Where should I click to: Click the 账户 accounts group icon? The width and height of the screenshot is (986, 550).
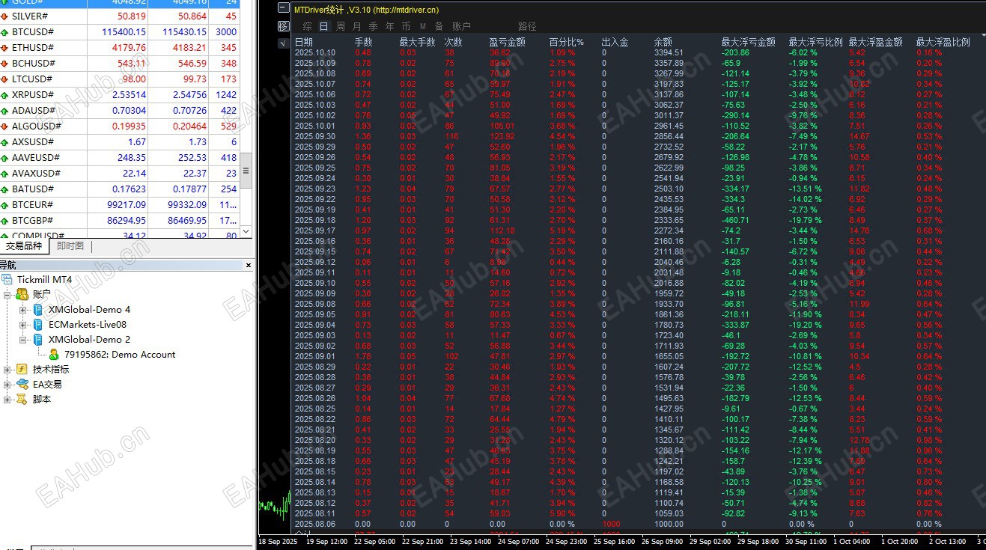[x=22, y=294]
